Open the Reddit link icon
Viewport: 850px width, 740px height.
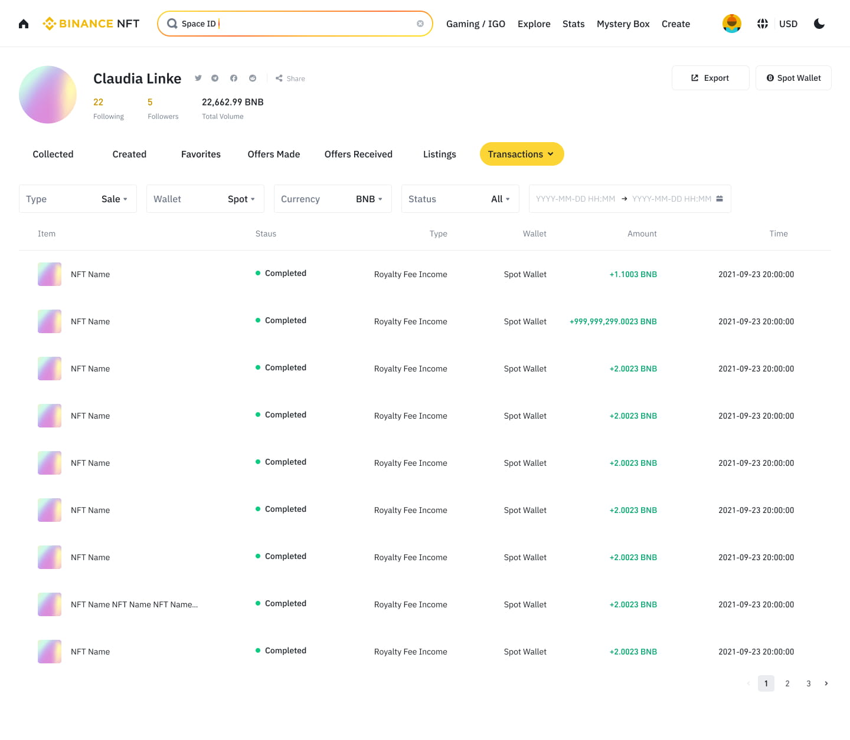click(x=253, y=78)
